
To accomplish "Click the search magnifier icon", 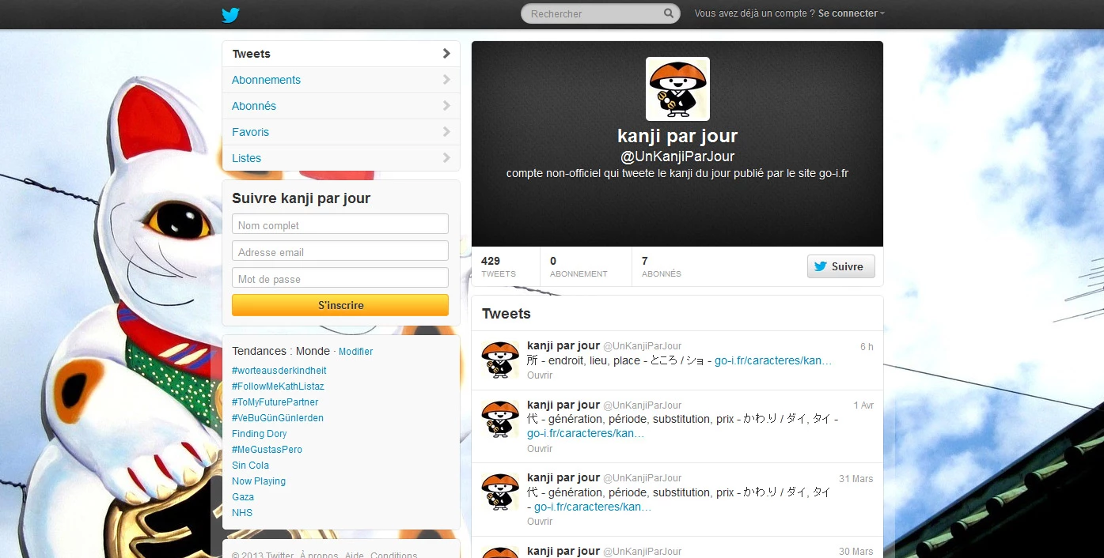I will pos(669,13).
